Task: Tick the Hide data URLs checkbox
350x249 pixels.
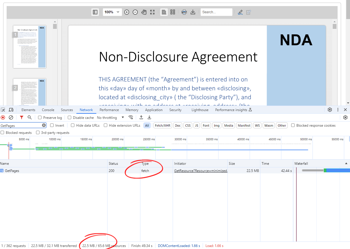Action: coord(73,125)
